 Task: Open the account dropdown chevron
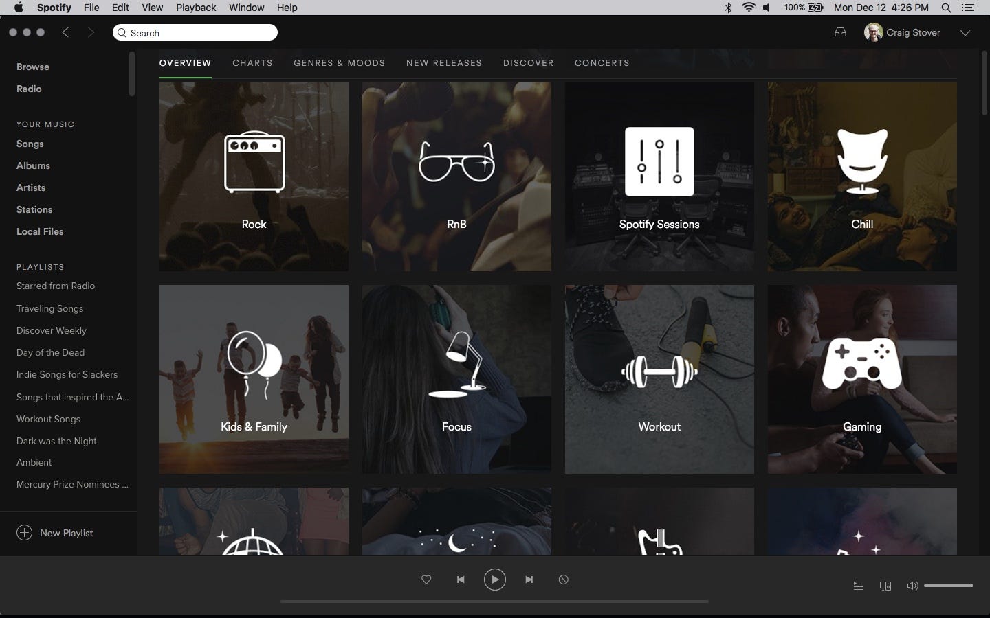click(965, 32)
